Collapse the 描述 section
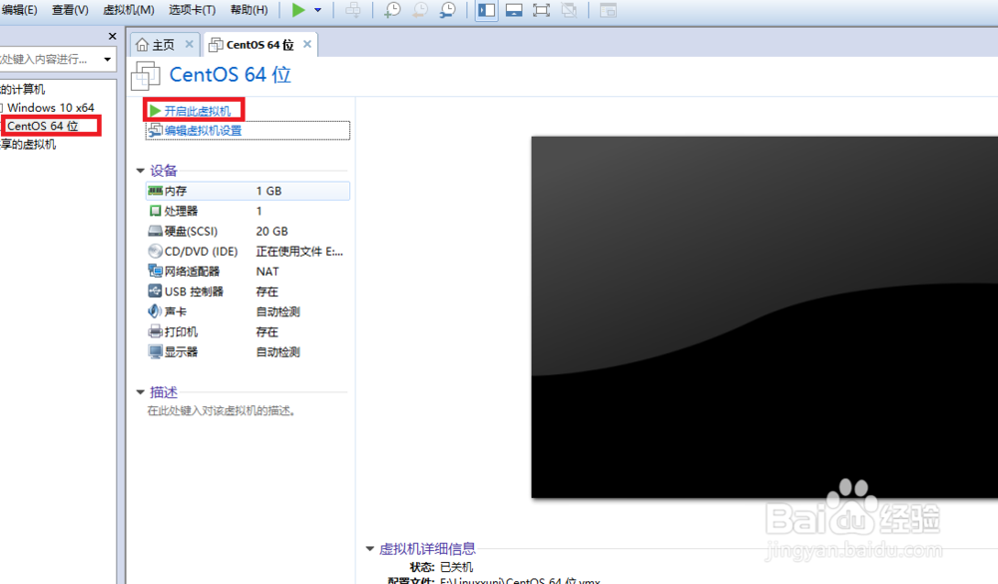 click(141, 392)
